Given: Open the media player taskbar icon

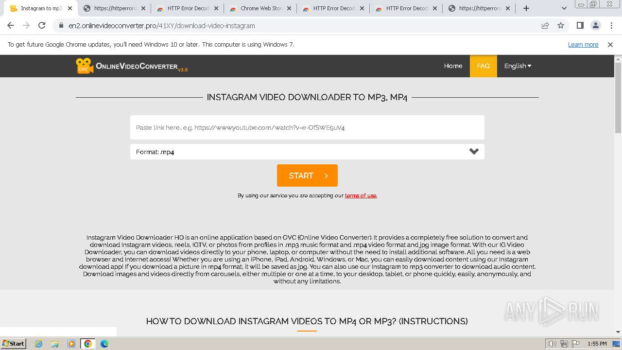Looking at the screenshot, I should pyautogui.click(x=71, y=344).
